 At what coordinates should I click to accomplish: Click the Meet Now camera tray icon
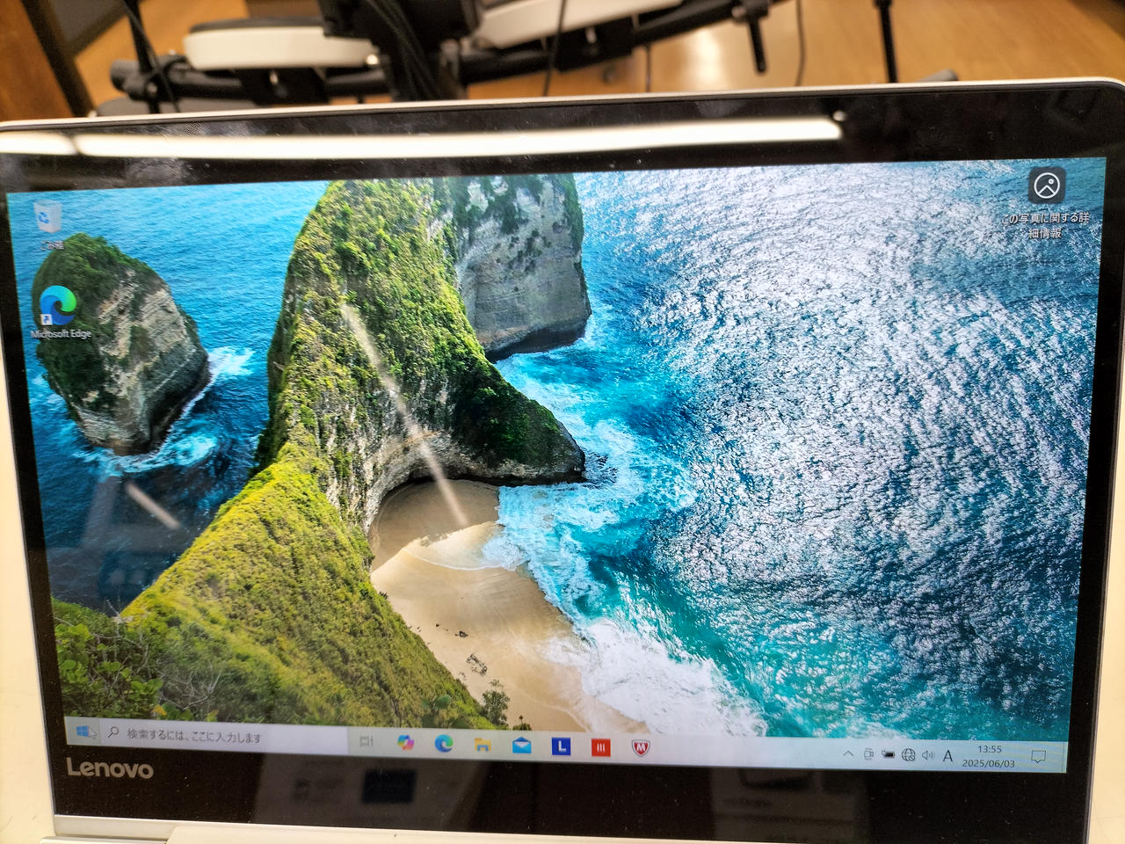pos(868,754)
